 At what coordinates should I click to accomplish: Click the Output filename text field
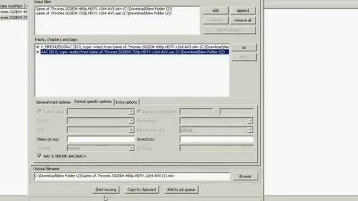pyautogui.click(x=132, y=176)
